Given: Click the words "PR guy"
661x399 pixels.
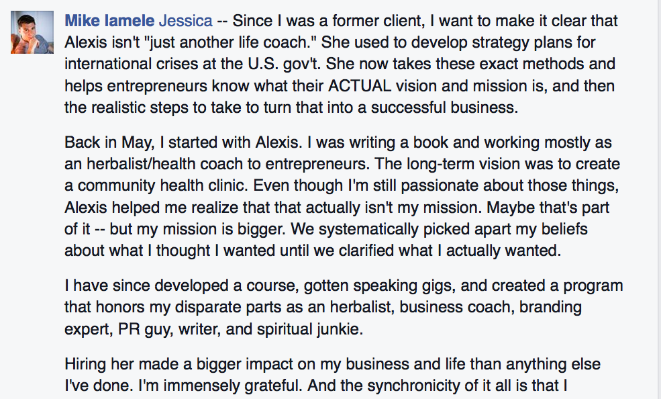Looking at the screenshot, I should click(x=145, y=329).
